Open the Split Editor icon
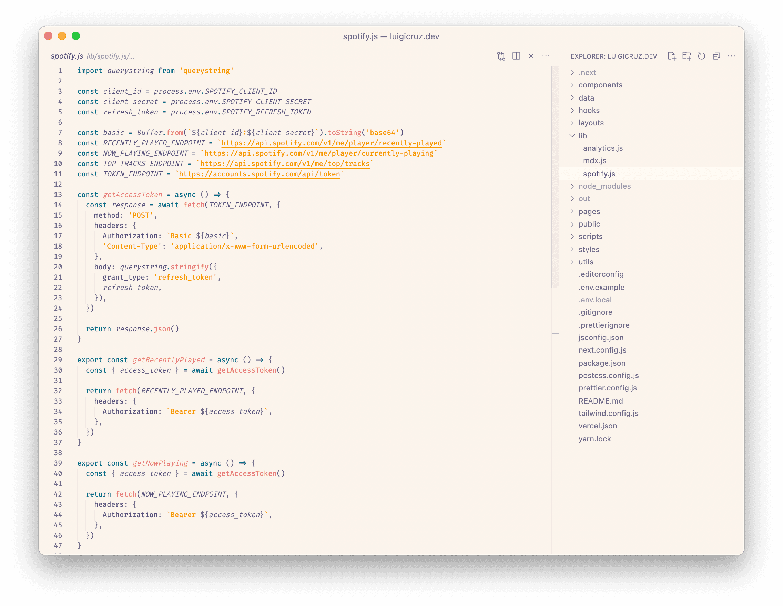Viewport: 783px width, 606px height. tap(517, 56)
